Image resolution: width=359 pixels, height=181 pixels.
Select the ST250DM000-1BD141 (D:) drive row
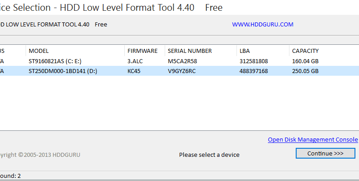coord(179,71)
